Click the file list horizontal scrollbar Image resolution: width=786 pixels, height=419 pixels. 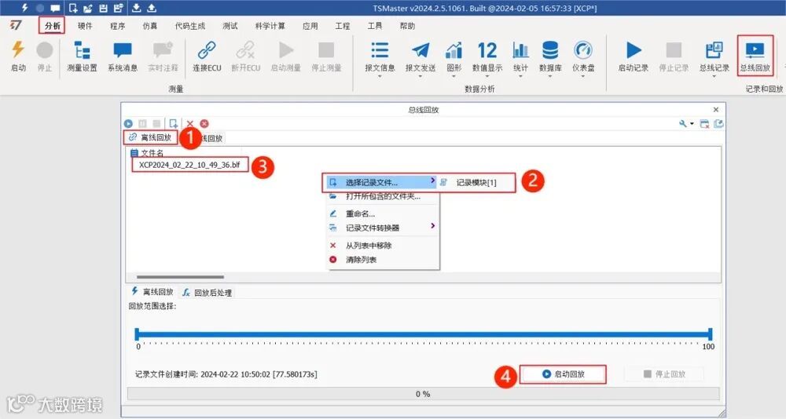[x=181, y=277]
